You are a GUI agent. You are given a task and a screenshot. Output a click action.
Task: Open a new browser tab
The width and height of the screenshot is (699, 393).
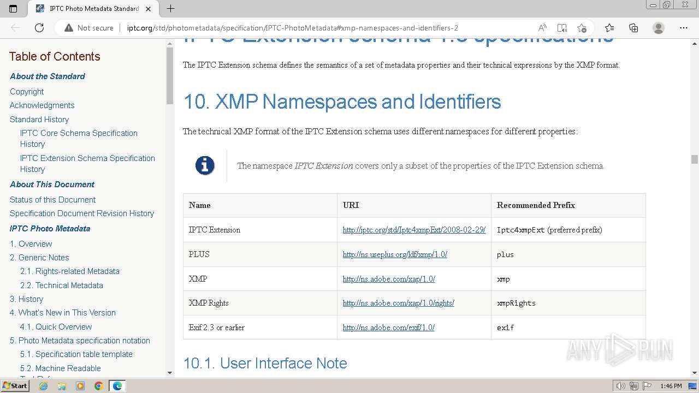(x=170, y=9)
